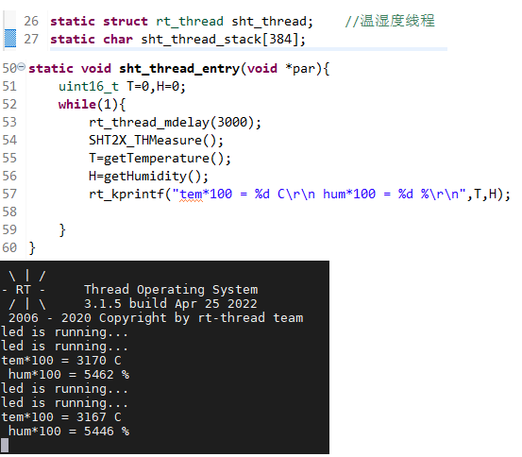522x457 pixels.
Task: Collapse the sht_thread_entry function fold marker
Action: point(21,67)
